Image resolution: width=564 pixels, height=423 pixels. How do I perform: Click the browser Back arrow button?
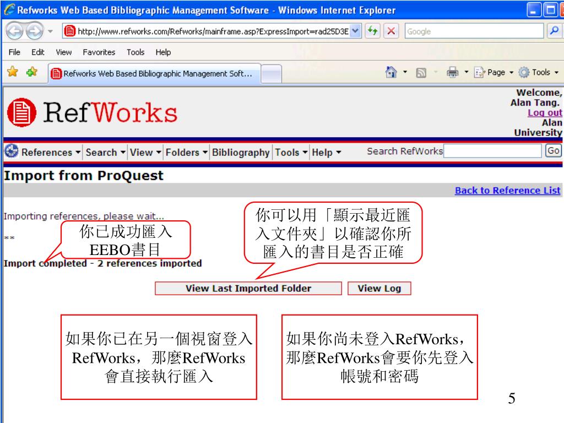point(14,31)
